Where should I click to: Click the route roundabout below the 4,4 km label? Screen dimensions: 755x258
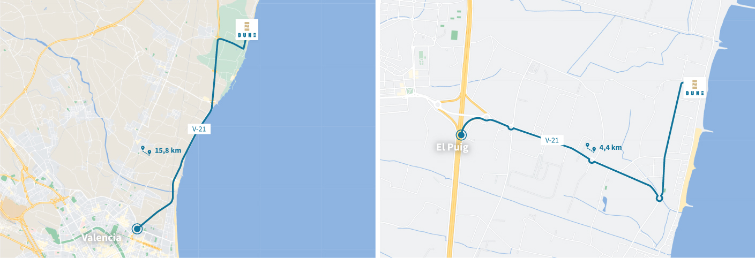tap(591, 161)
